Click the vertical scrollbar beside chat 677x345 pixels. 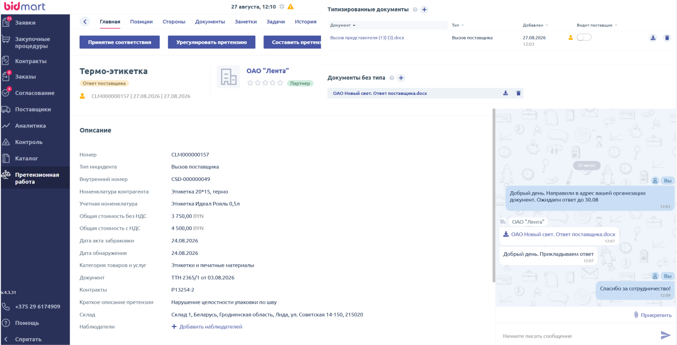click(494, 195)
